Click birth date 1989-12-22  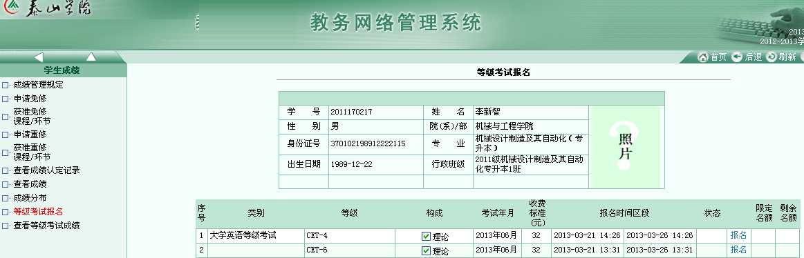tap(351, 164)
